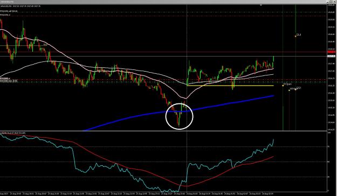Select the DOpen marker dot
The width and height of the screenshot is (337, 196).
pos(283,86)
